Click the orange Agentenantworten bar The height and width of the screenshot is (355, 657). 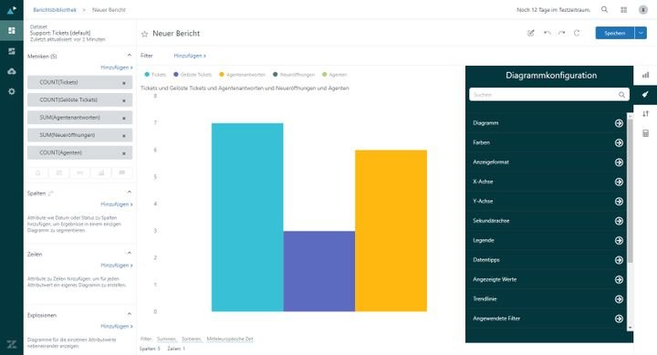[x=391, y=231]
